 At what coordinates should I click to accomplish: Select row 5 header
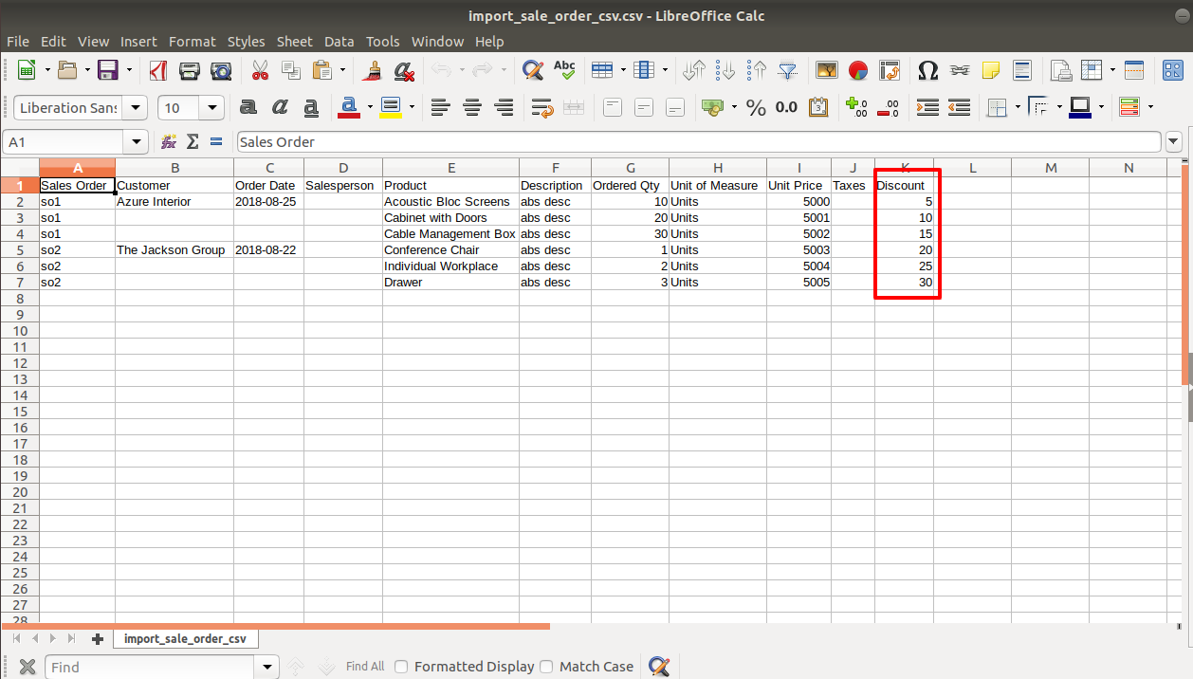(19, 250)
